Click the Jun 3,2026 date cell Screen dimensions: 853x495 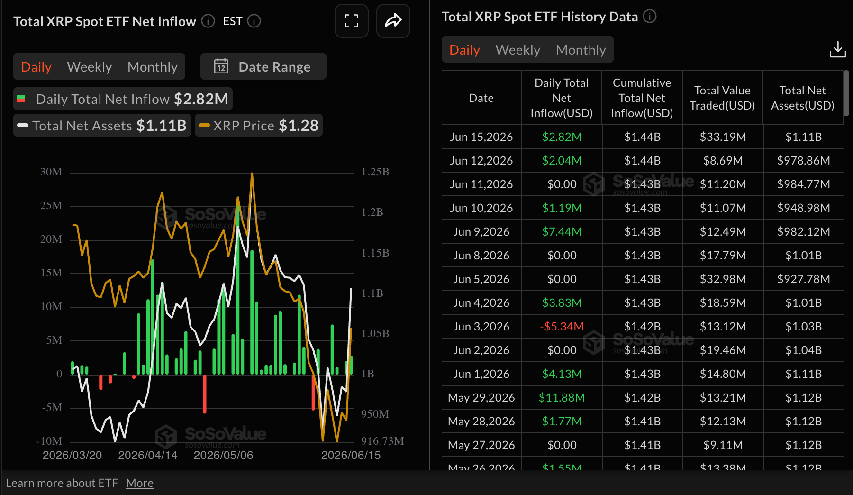(481, 327)
